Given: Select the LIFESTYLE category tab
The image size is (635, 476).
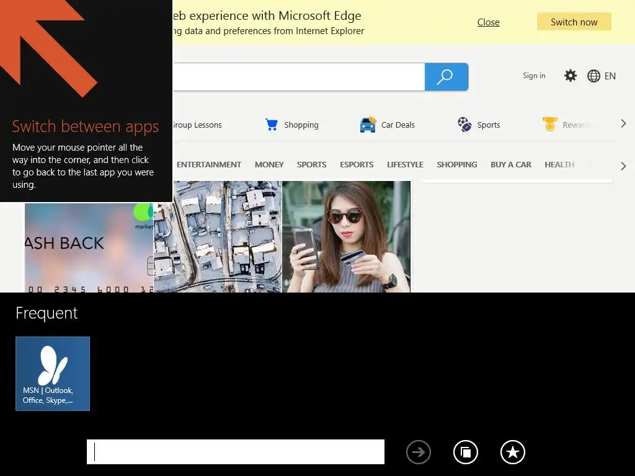Looking at the screenshot, I should pos(405,165).
